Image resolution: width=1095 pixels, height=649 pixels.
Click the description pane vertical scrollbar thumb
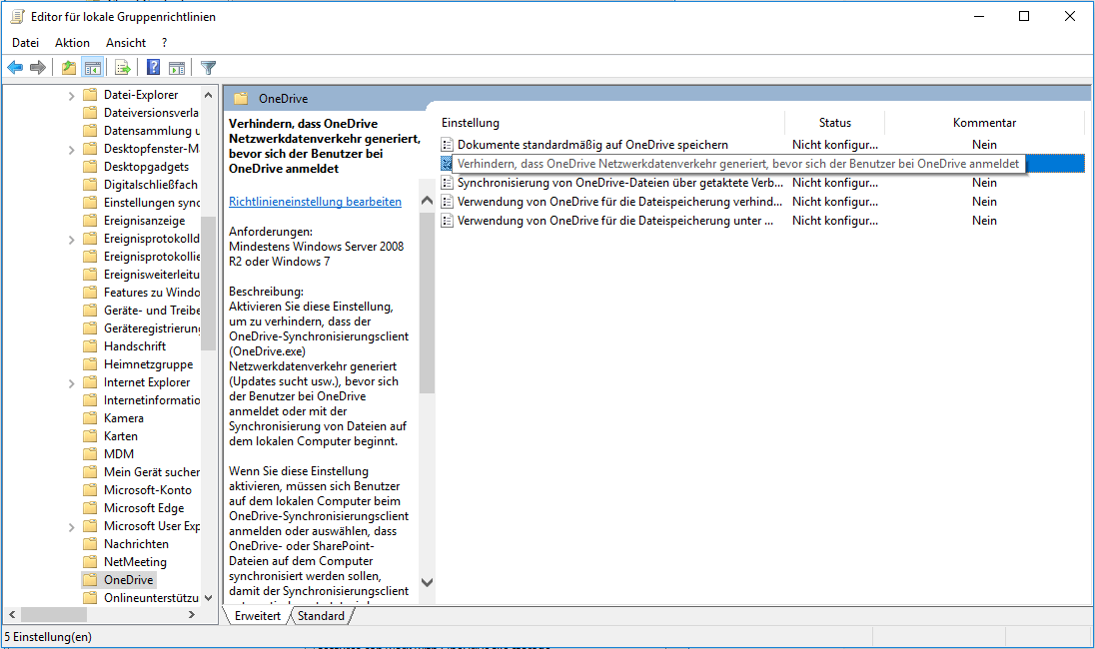click(x=427, y=303)
